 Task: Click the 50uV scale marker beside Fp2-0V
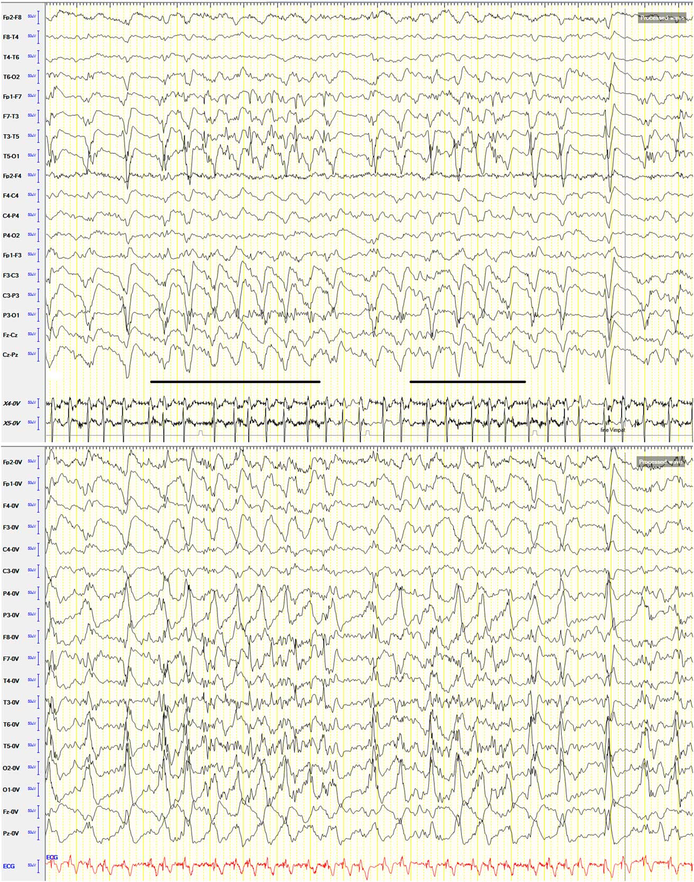point(32,462)
